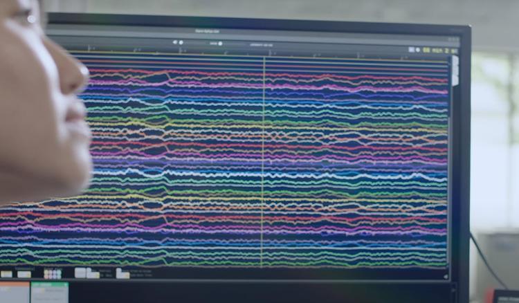
Task: Toggle the second pale button at bottom-left
Action: coord(24,274)
